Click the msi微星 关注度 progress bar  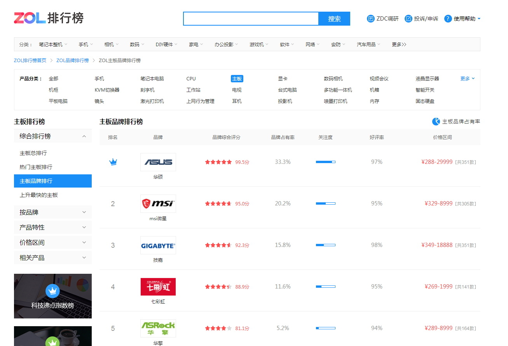(x=326, y=203)
